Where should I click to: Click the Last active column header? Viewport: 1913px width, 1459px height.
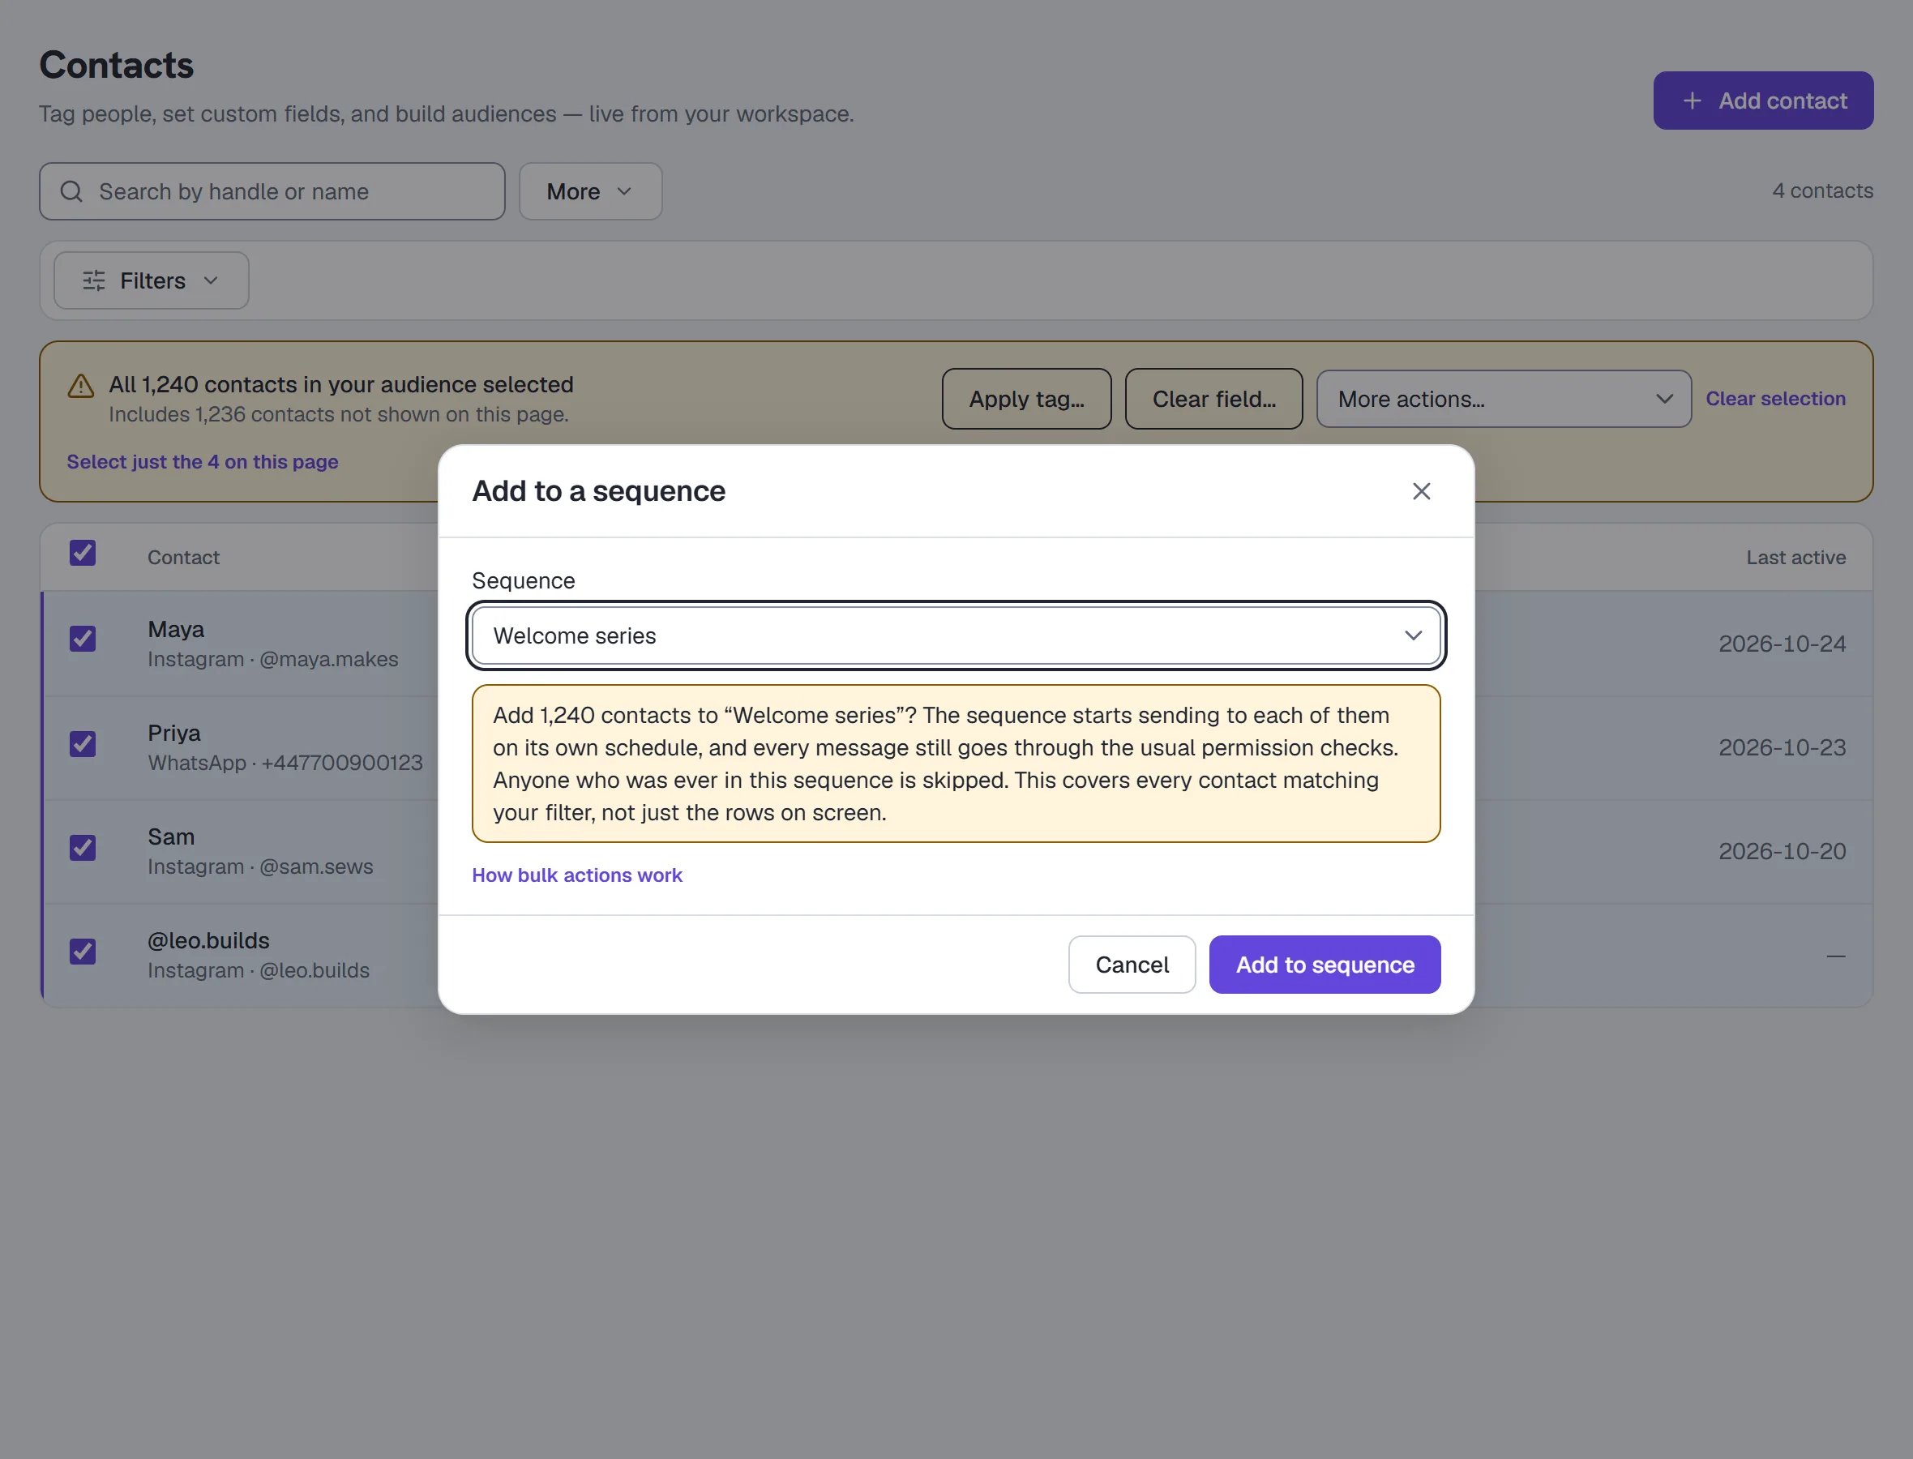[1795, 558]
